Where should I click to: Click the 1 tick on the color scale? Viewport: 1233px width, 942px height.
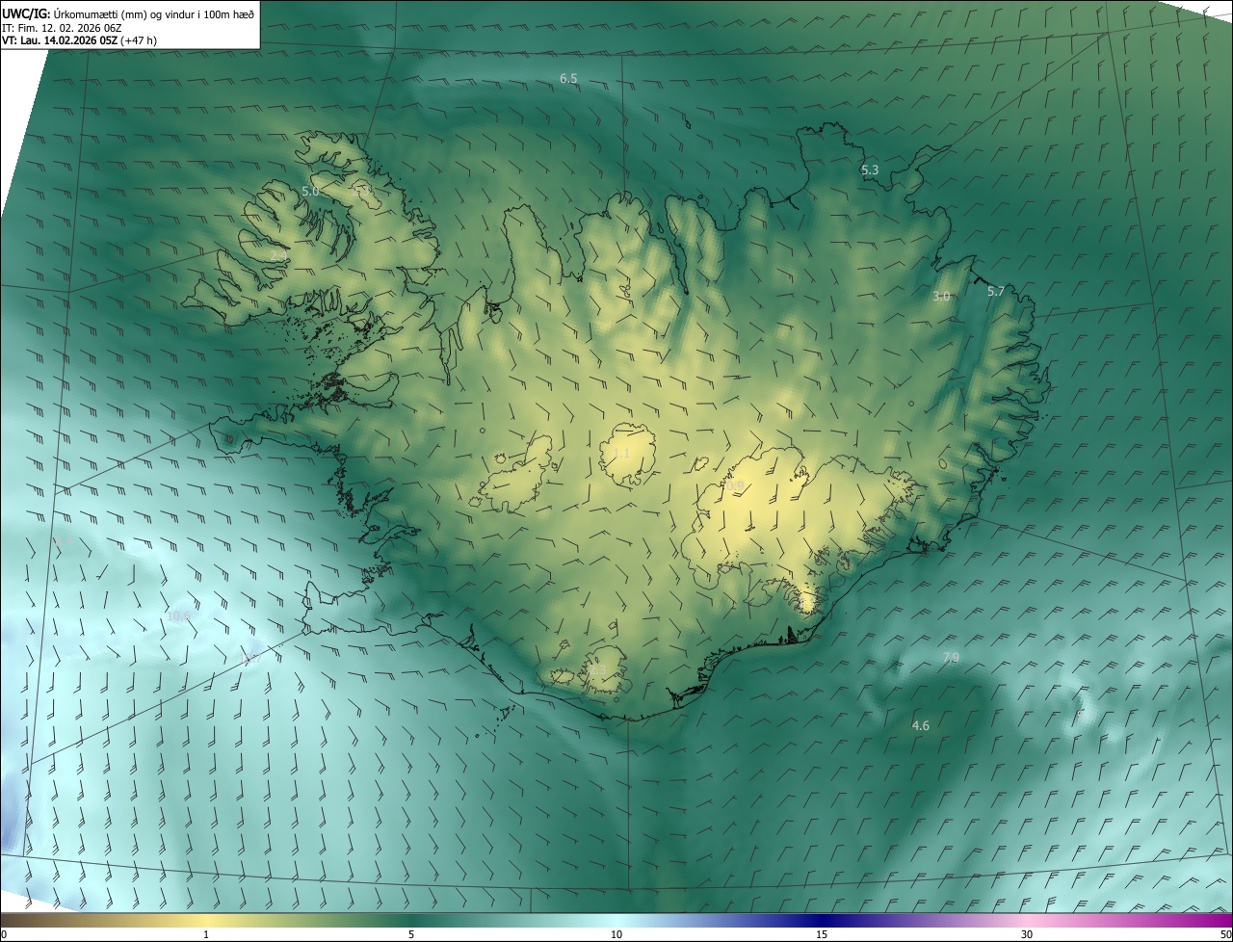pyautogui.click(x=206, y=934)
